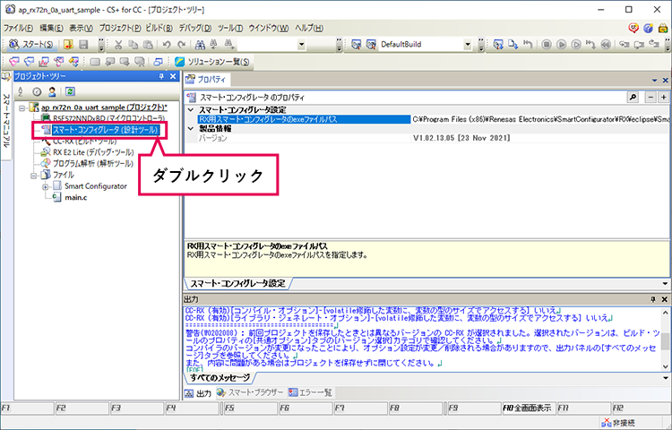Click the save floppy disk icon
The height and width of the screenshot is (430, 672).
click(83, 44)
